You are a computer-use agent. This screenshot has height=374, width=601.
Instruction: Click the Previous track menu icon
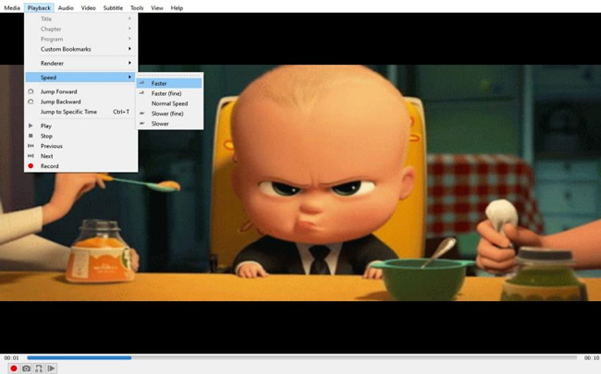31,146
